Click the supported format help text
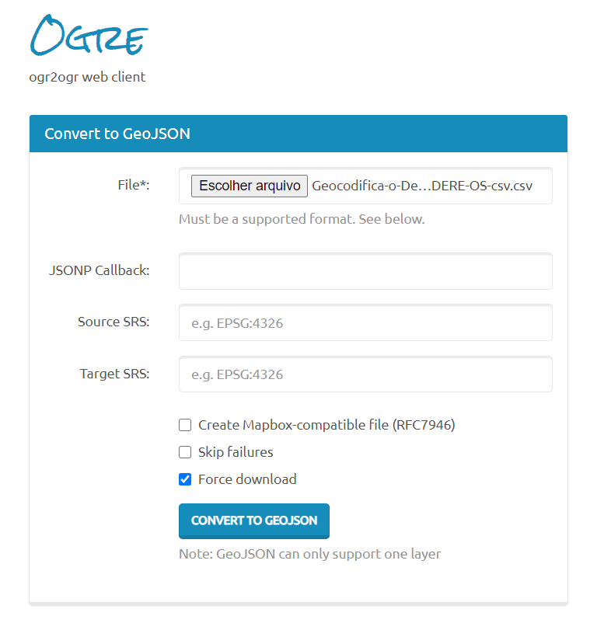 tap(302, 219)
